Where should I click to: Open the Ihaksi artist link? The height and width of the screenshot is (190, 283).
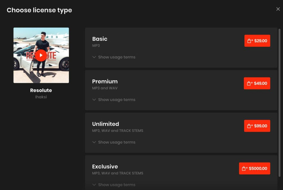click(41, 97)
